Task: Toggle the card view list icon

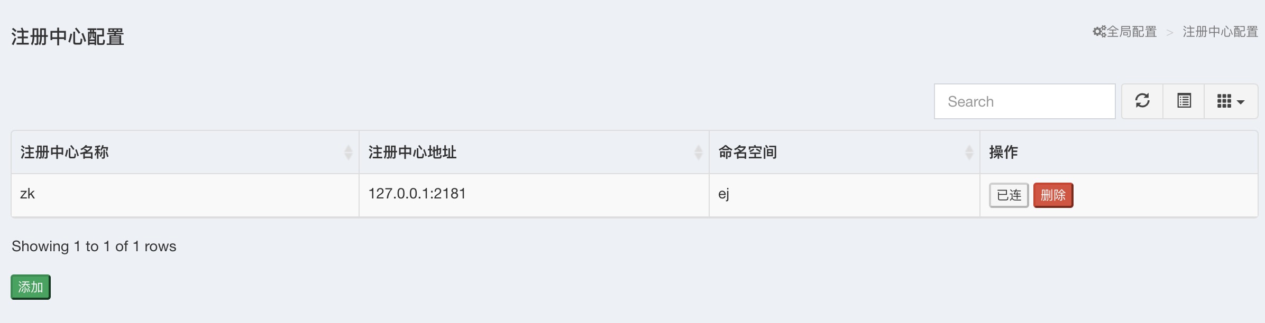Action: [1184, 101]
